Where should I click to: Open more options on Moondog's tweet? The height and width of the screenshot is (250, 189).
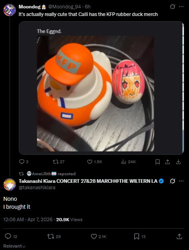coord(181,7)
